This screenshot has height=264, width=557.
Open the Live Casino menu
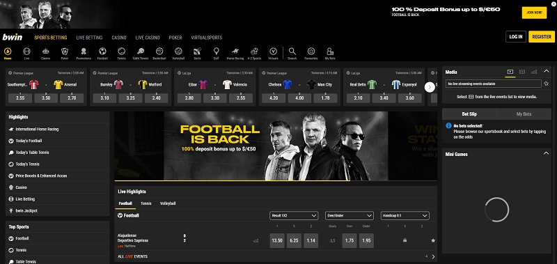148,38
